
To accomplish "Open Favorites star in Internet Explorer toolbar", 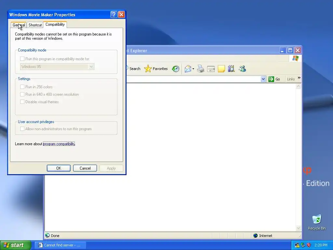I will (x=156, y=69).
